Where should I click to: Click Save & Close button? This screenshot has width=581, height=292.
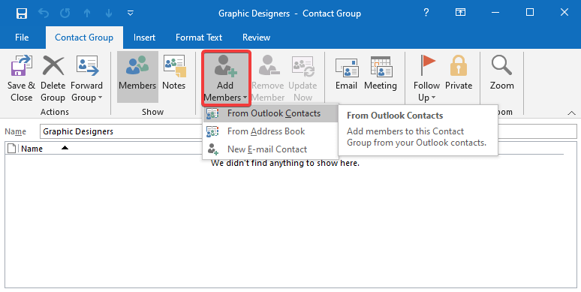pyautogui.click(x=21, y=78)
